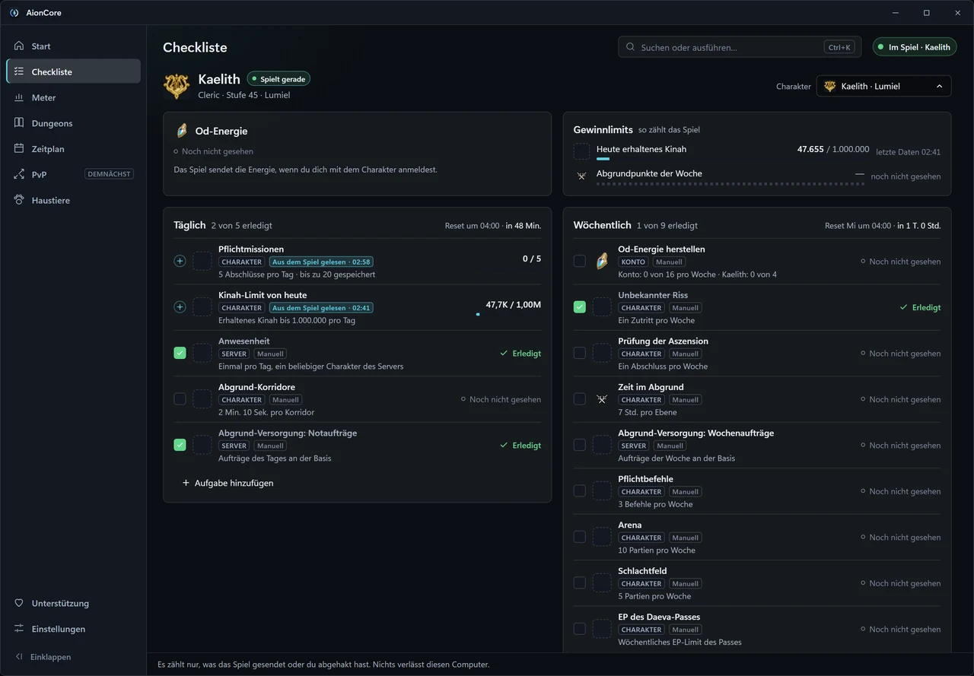Click the Aus dem Spiel gelesen · 02:58 tag
Image resolution: width=974 pixels, height=676 pixels.
(321, 262)
